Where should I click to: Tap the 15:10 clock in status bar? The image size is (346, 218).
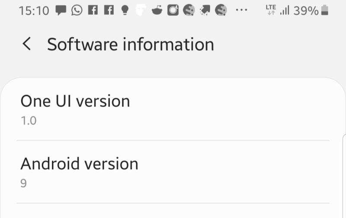pos(34,10)
